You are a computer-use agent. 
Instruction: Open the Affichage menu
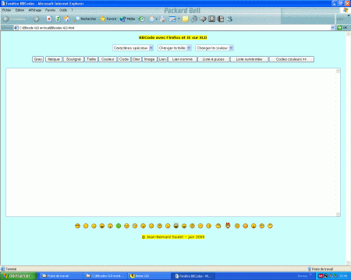pos(35,10)
